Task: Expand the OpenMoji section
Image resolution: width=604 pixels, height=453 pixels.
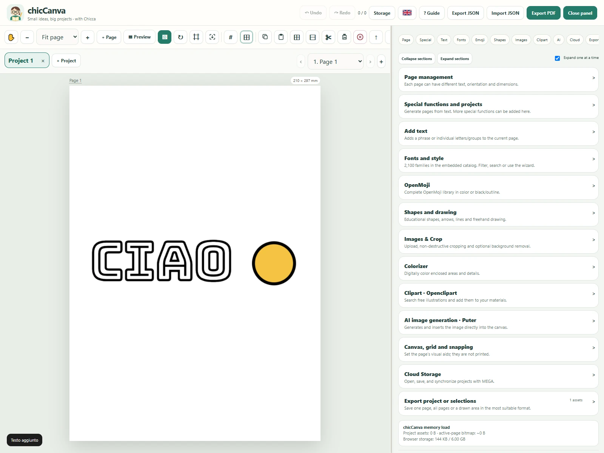Action: pos(498,188)
